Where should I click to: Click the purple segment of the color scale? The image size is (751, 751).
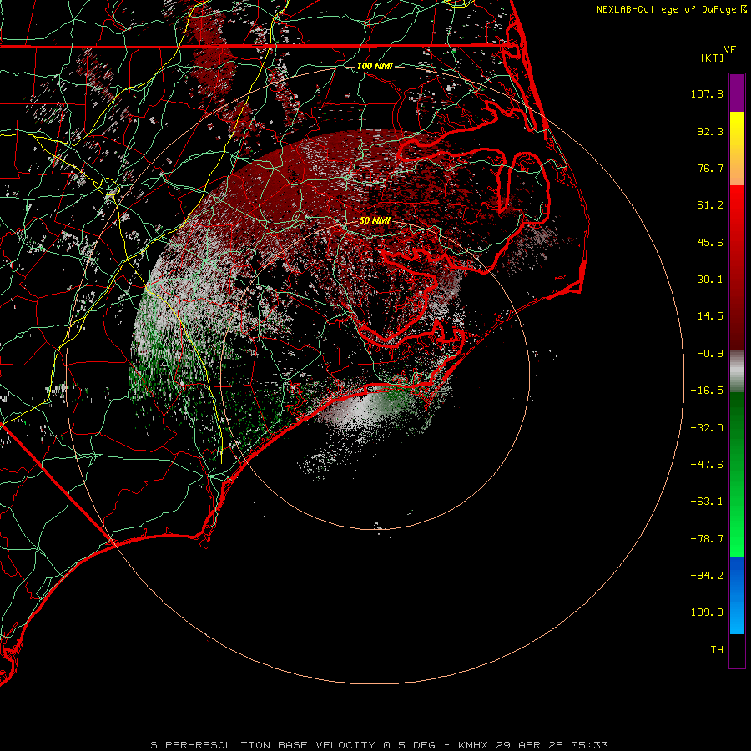point(737,93)
